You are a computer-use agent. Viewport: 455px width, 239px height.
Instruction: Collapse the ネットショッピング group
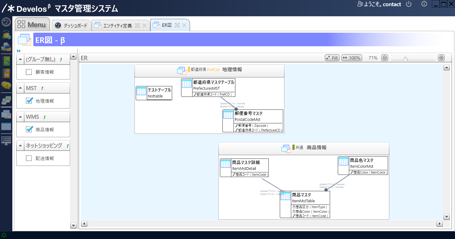20,146
